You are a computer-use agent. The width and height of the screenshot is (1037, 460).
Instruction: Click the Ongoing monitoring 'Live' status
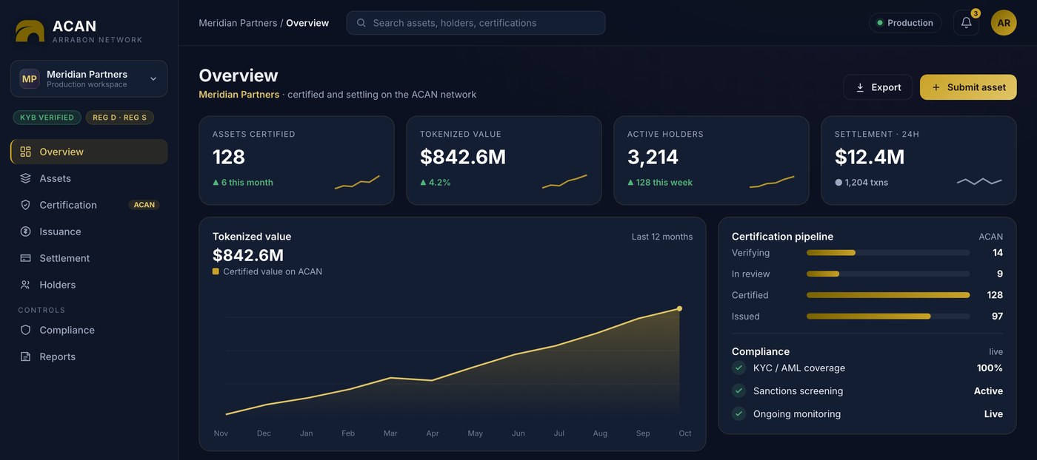pyautogui.click(x=993, y=413)
